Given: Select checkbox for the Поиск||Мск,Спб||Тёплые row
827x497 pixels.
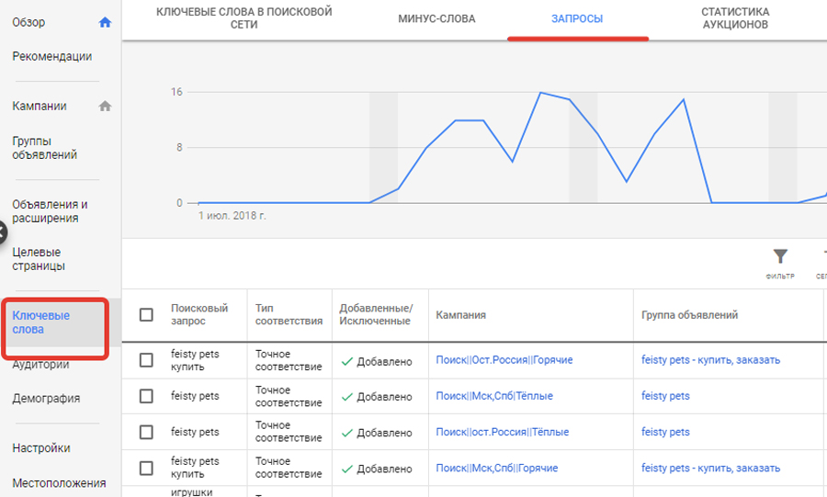Looking at the screenshot, I should click(146, 396).
